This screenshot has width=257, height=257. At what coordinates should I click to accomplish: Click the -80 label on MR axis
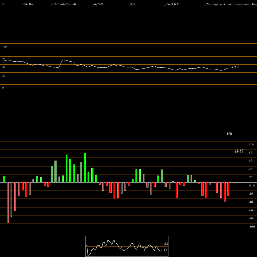[251, 218]
